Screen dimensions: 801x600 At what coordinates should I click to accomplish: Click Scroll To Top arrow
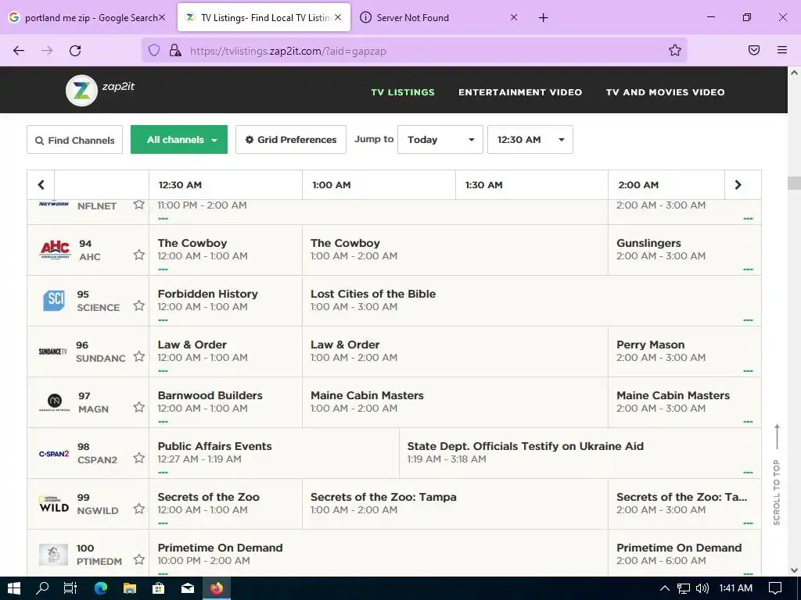tap(777, 437)
